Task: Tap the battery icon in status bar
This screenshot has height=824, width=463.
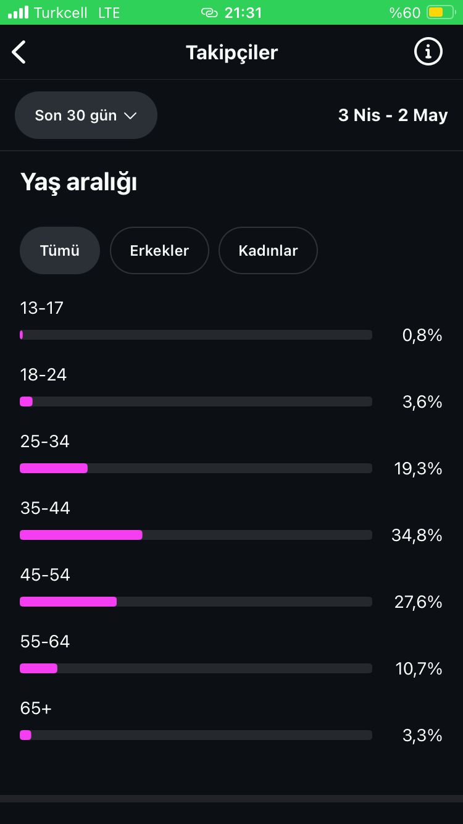Action: tap(441, 12)
